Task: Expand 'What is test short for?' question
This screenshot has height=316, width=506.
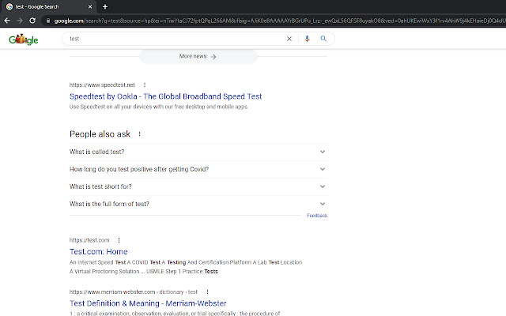Action: (198, 186)
